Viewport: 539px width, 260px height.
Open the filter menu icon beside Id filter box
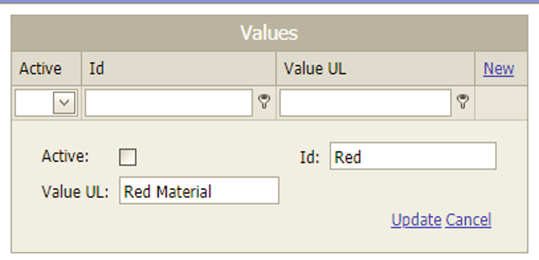264,102
